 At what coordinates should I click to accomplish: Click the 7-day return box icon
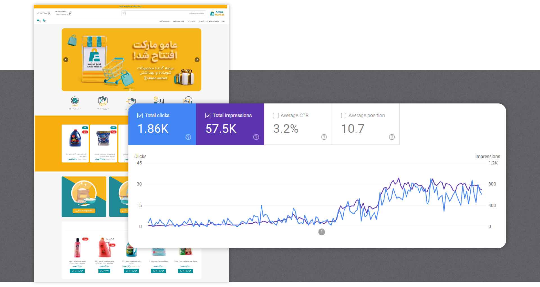click(x=103, y=101)
